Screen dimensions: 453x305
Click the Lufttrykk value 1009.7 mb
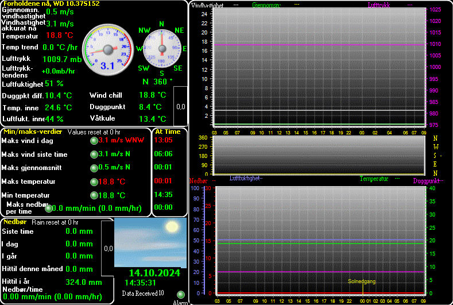tap(62, 59)
